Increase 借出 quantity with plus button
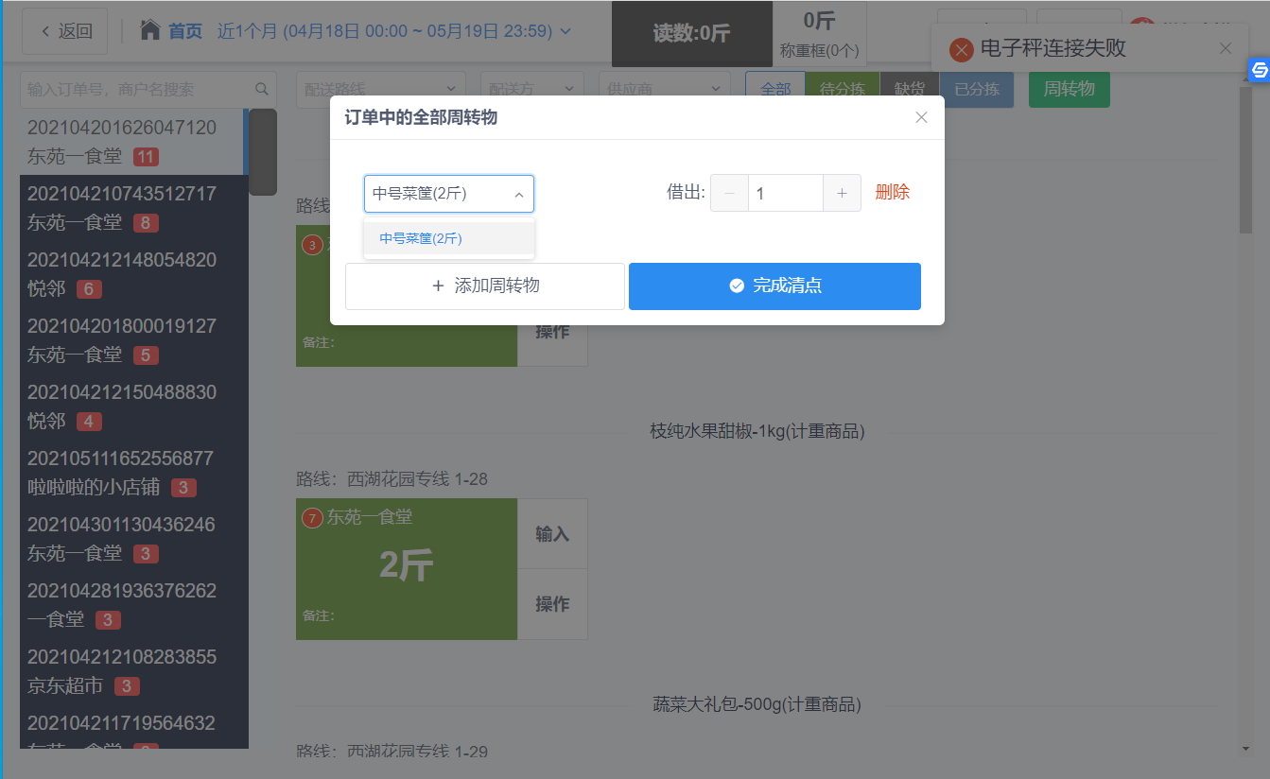This screenshot has height=779, width=1270. tap(842, 193)
